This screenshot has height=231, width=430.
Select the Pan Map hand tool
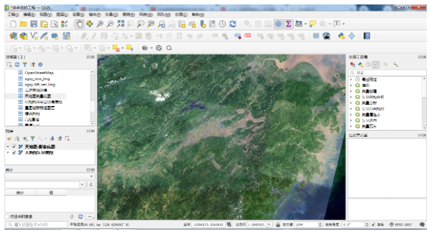80,24
